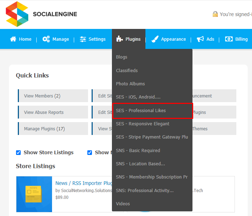
Task: Open View Abuse Reports quick link
Action: pyautogui.click(x=53, y=112)
